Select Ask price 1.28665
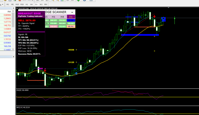Screen dimensions: 199x115 tap(7, 18)
